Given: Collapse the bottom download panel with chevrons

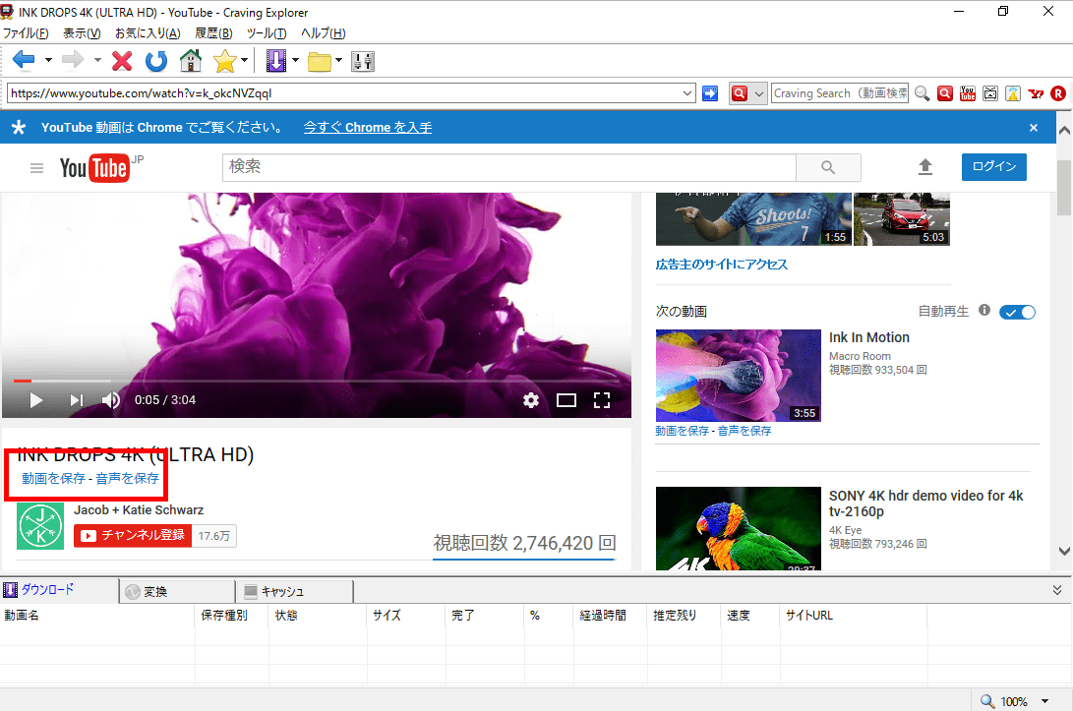Looking at the screenshot, I should click(x=1057, y=590).
